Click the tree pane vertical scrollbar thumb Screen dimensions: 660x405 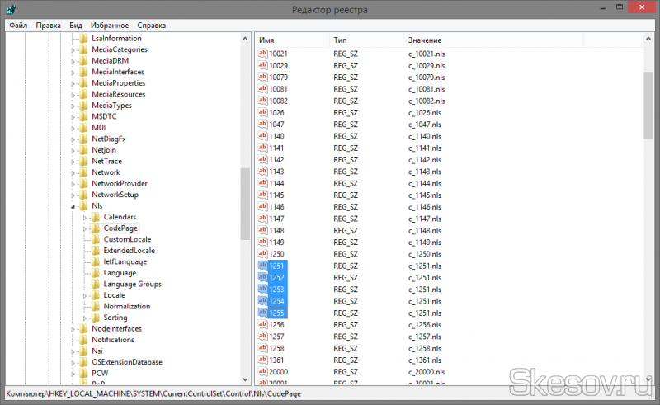pos(245,204)
